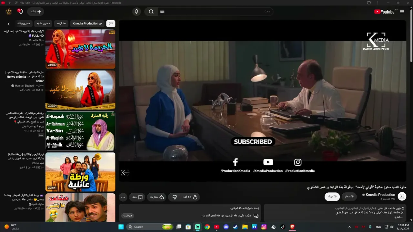
Task: Click the Facebook icon in the video
Action: 235,162
